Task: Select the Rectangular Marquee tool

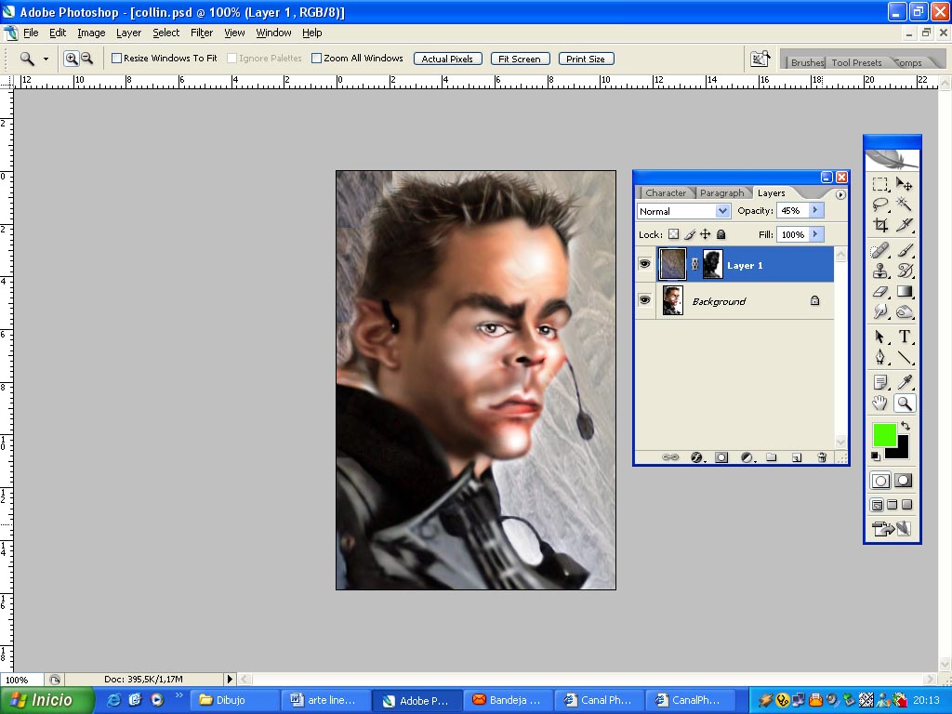Action: click(879, 184)
